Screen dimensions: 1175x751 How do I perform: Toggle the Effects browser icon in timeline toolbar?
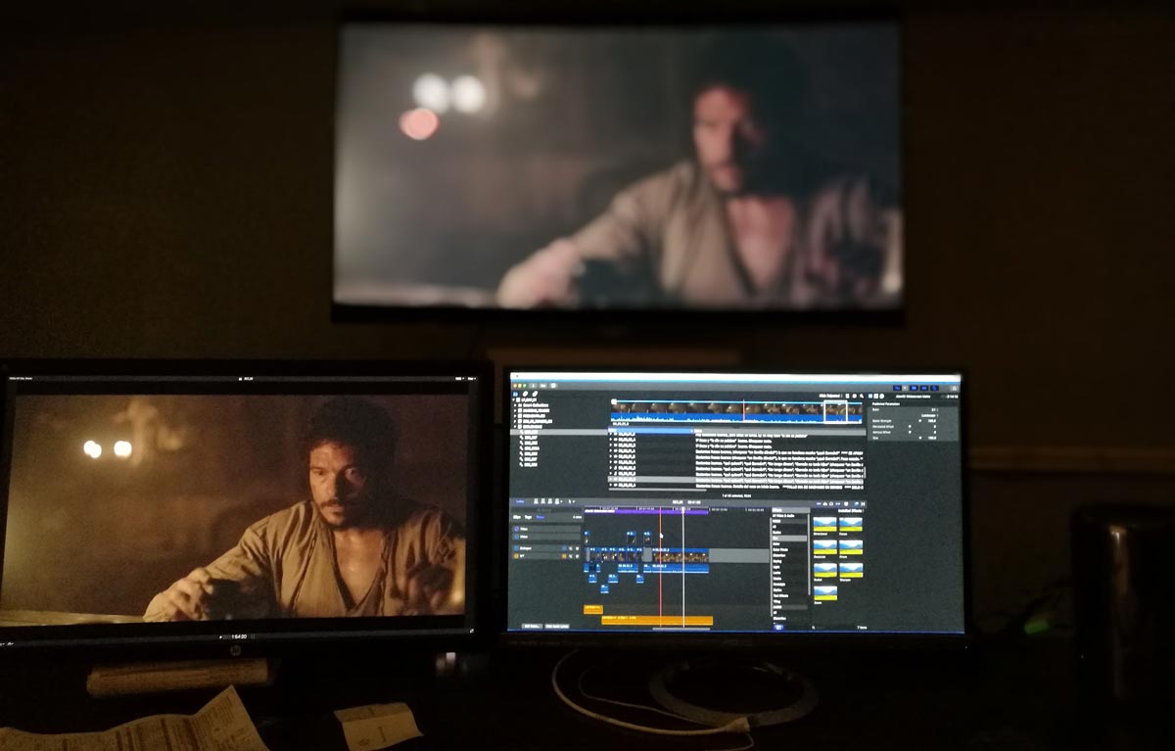856,503
